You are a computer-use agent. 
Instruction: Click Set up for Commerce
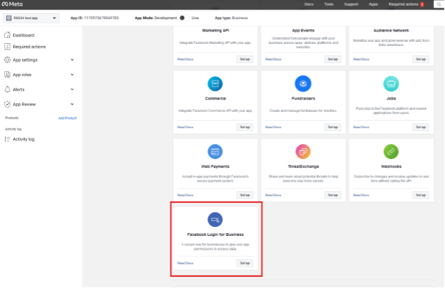[244, 128]
